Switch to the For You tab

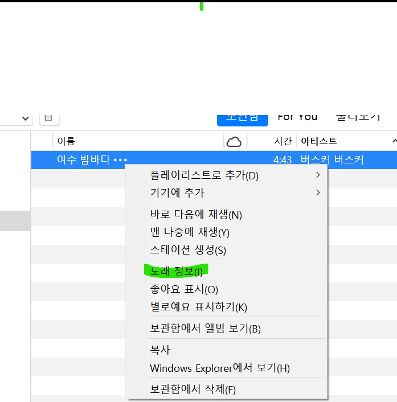(297, 117)
